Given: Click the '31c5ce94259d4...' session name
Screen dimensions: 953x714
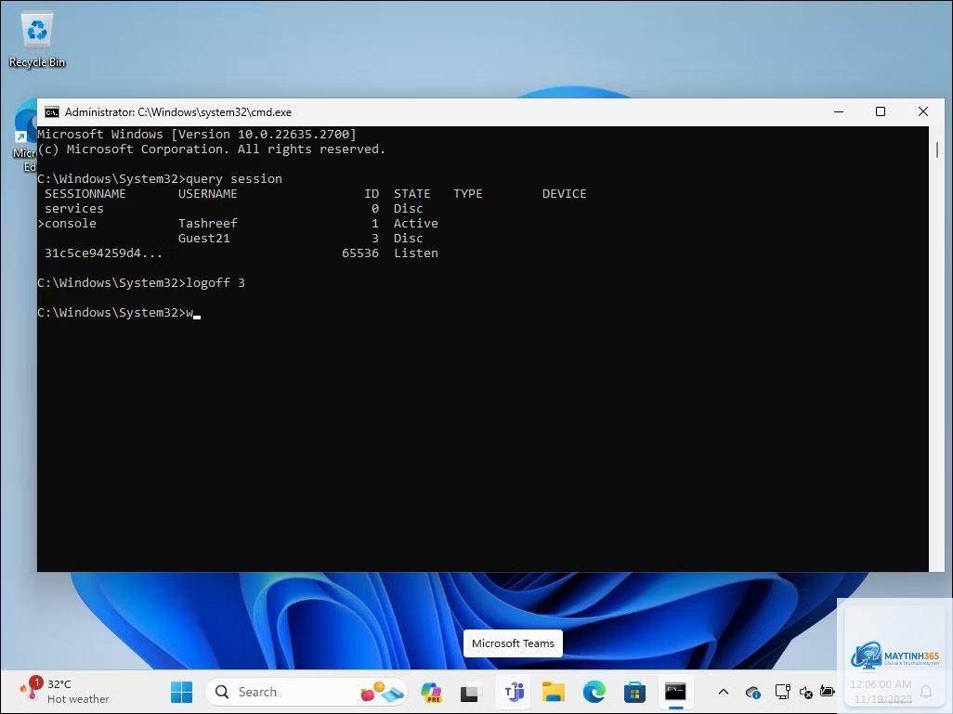Looking at the screenshot, I should 103,253.
